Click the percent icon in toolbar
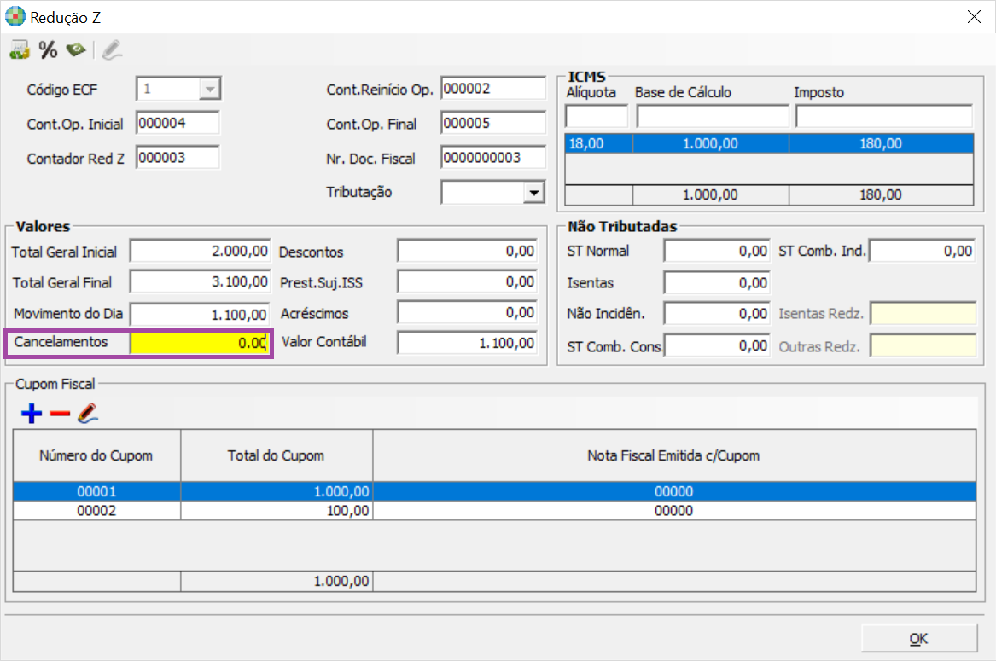 pos(49,49)
